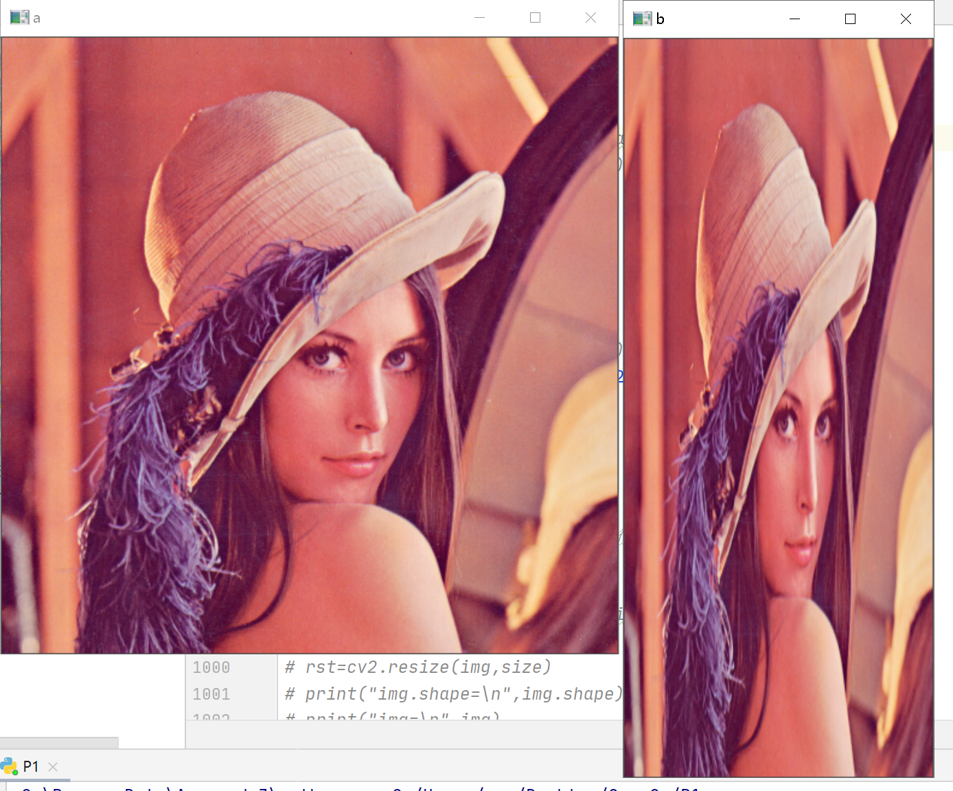Image resolution: width=953 pixels, height=791 pixels.
Task: Click the photo displayed in window a
Action: pos(310,345)
